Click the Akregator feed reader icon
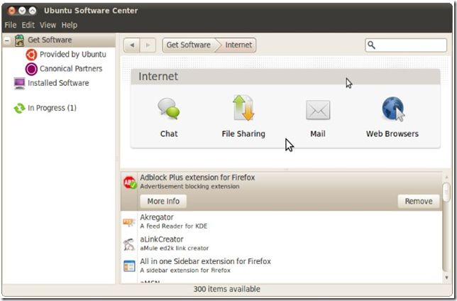Viewport: 457px width, 301px height. (x=129, y=222)
